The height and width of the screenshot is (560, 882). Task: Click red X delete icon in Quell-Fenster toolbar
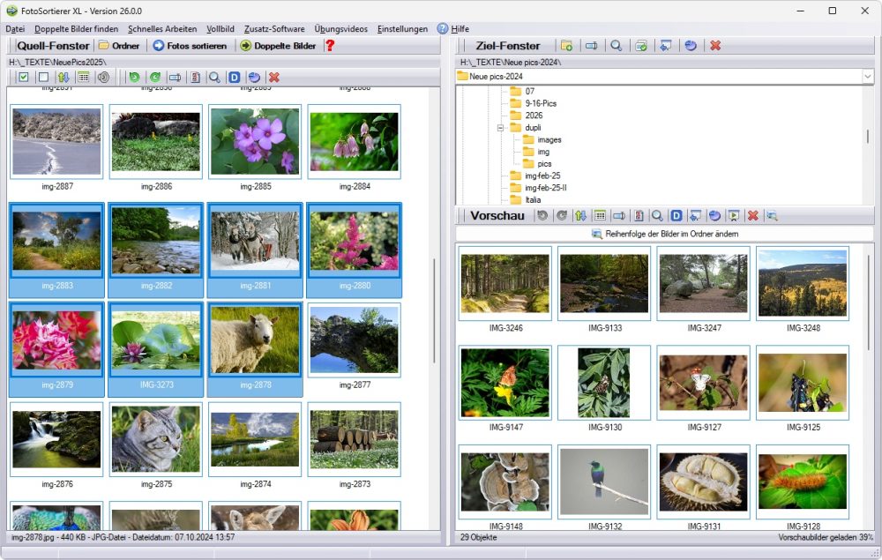click(x=274, y=77)
